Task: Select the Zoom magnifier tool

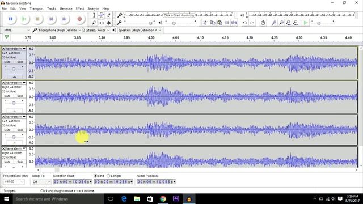Action: (x=94, y=23)
